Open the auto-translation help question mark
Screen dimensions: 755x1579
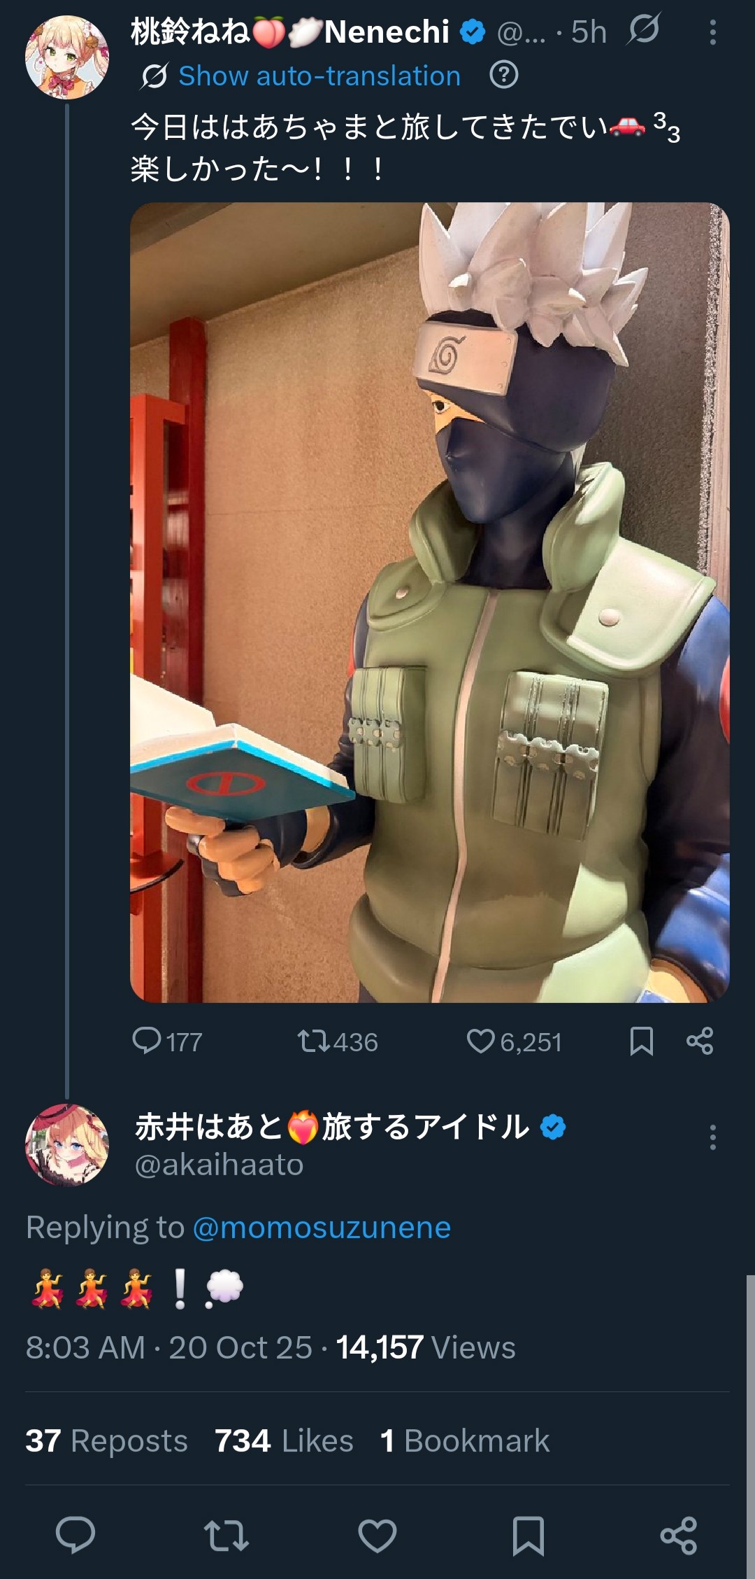tap(504, 74)
